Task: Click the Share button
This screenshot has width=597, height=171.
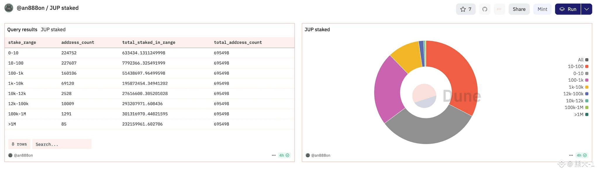Action: pos(519,9)
